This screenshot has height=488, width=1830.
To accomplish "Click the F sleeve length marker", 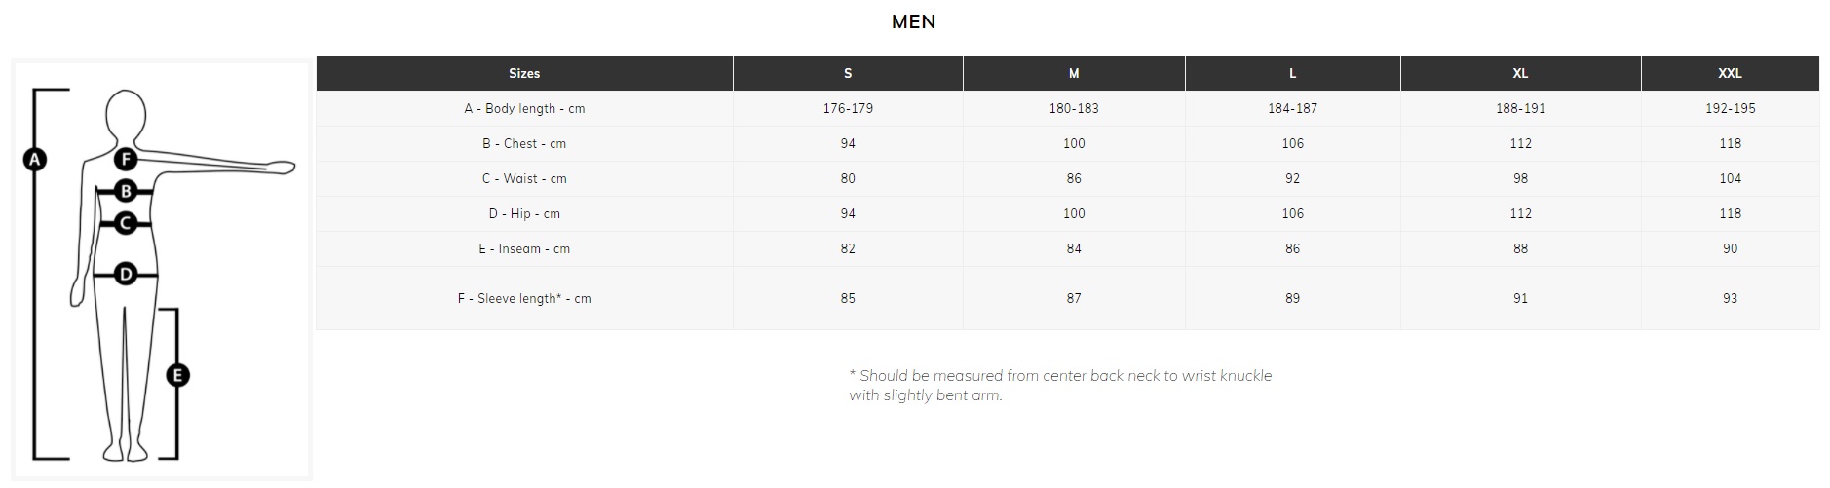I will coord(126,159).
